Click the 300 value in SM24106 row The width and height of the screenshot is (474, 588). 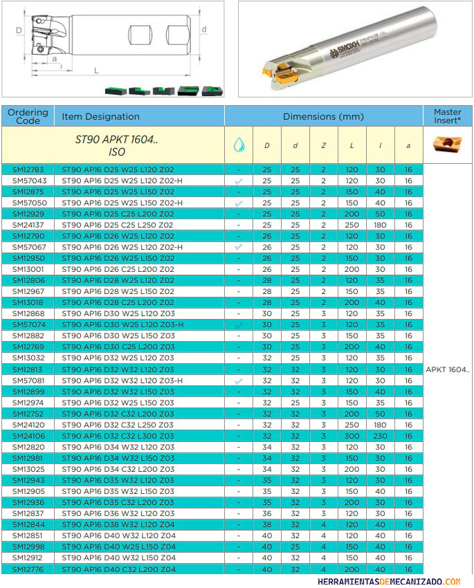[x=352, y=436]
